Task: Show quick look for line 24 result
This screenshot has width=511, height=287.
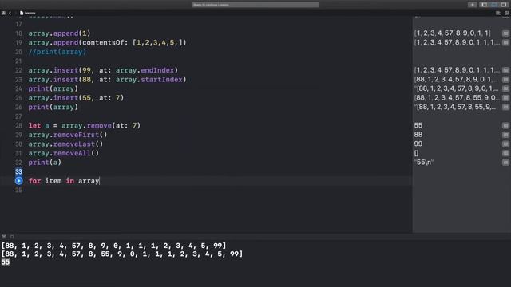Action: click(505, 88)
